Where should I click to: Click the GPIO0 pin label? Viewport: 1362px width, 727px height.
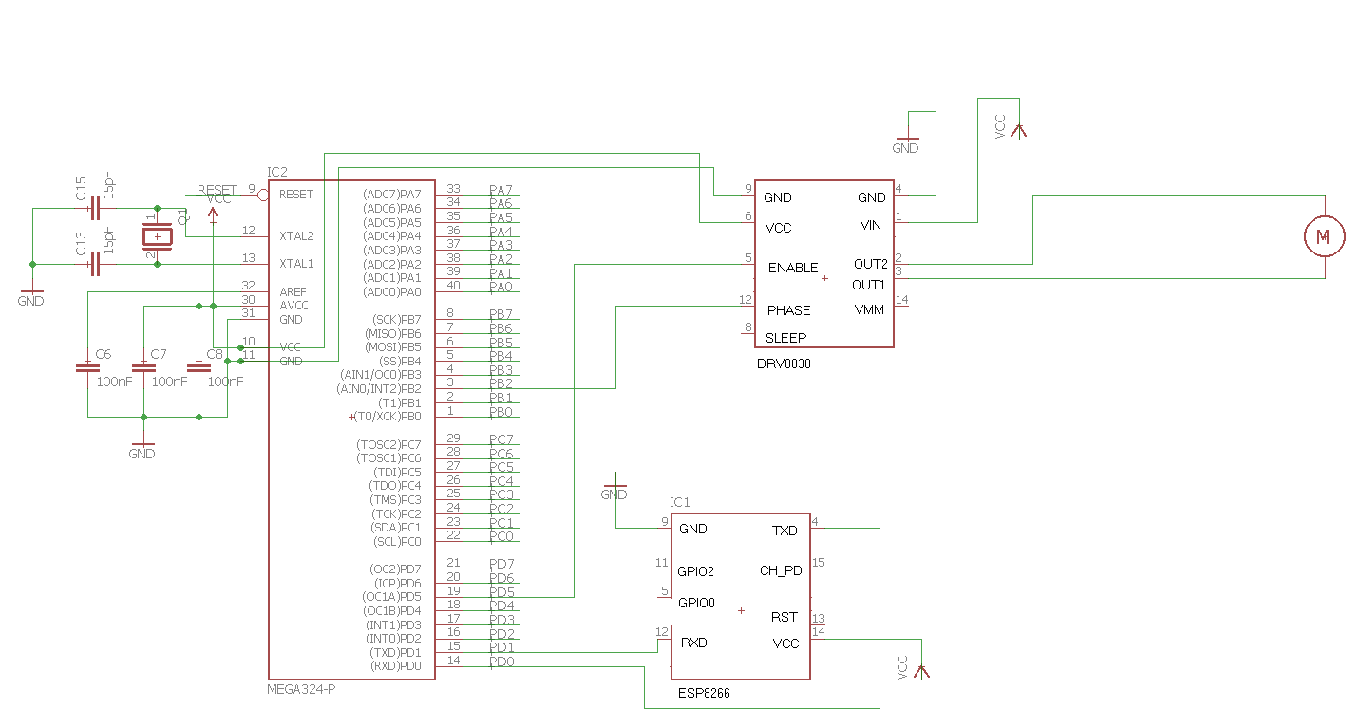coord(697,603)
